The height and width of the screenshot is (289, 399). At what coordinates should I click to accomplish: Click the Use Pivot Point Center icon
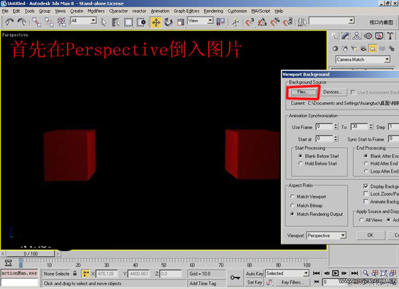[x=221, y=22]
